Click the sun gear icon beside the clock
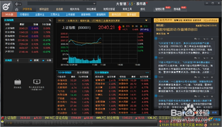This screenshot has height=127, width=222. tap(205, 125)
